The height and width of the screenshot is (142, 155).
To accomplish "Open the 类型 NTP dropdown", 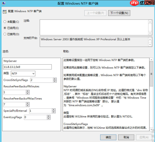I will coord(23,74).
